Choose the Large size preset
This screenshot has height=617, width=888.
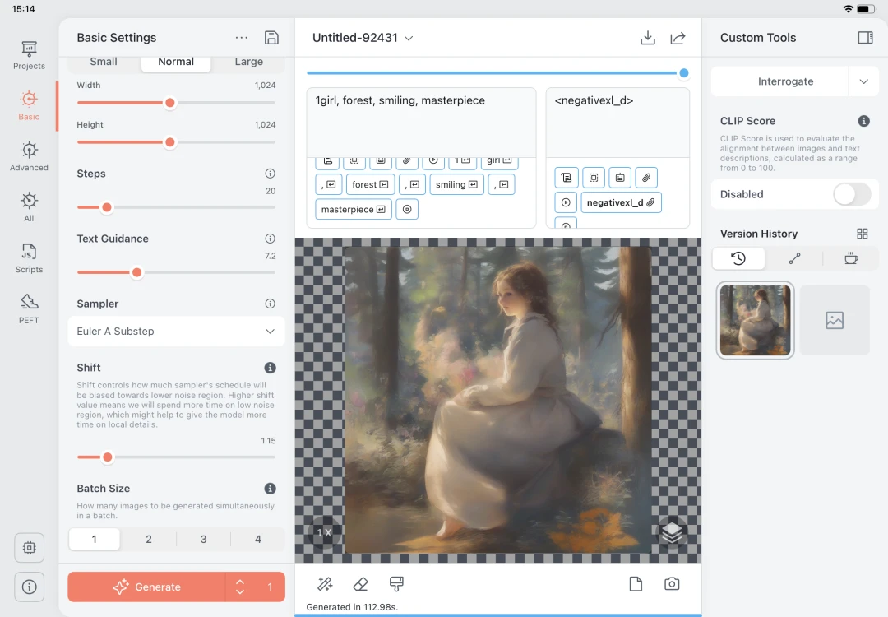(x=248, y=62)
